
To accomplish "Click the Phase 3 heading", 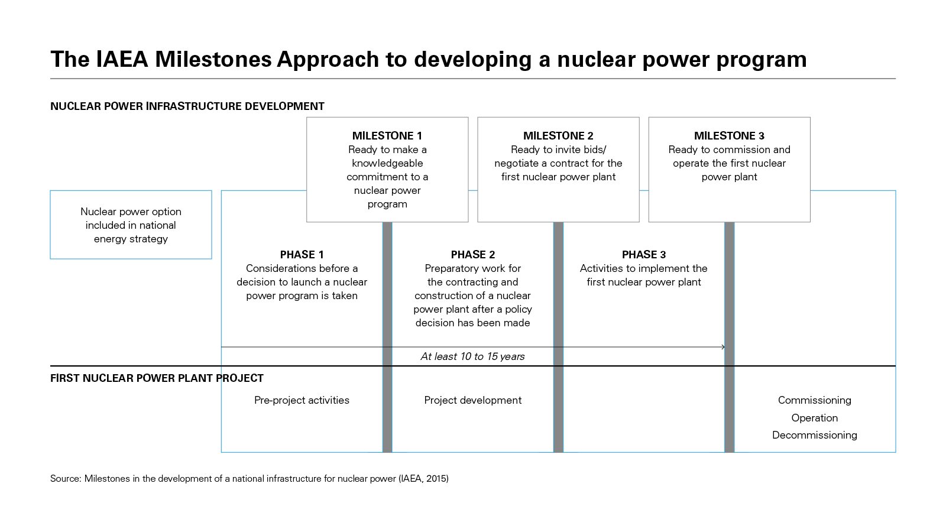I will click(643, 255).
